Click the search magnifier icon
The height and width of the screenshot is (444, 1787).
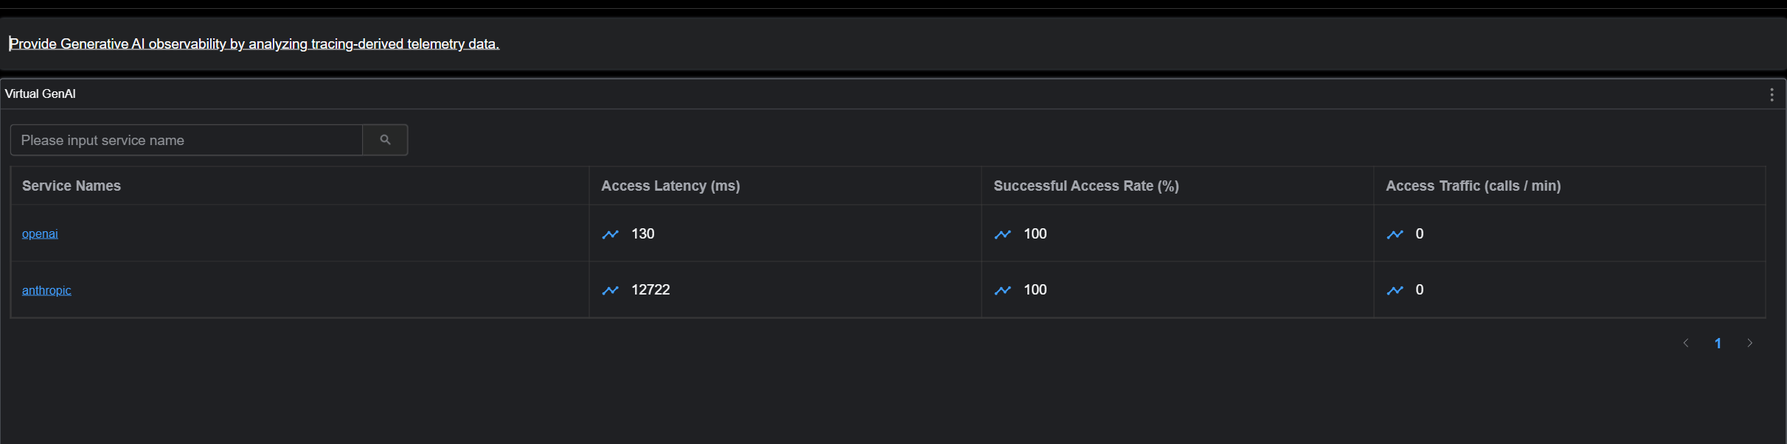385,139
